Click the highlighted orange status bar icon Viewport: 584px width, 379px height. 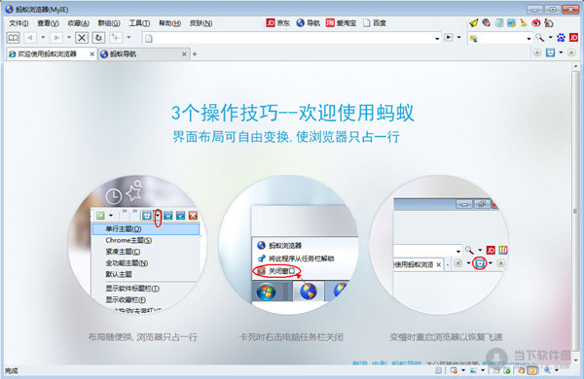[x=532, y=370]
